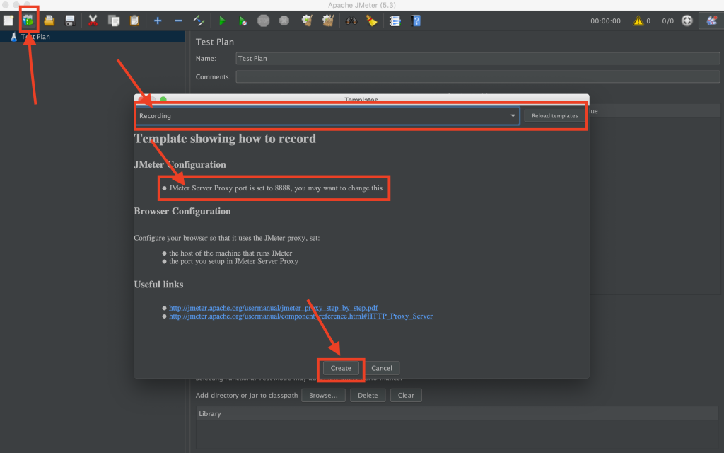Start the test with green play icon
Viewport: 724px width, 453px height.
(x=221, y=21)
